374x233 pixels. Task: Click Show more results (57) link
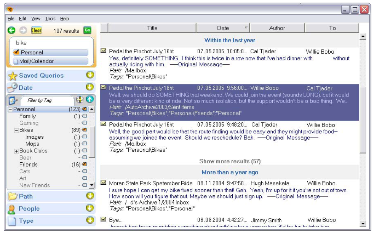(x=230, y=161)
